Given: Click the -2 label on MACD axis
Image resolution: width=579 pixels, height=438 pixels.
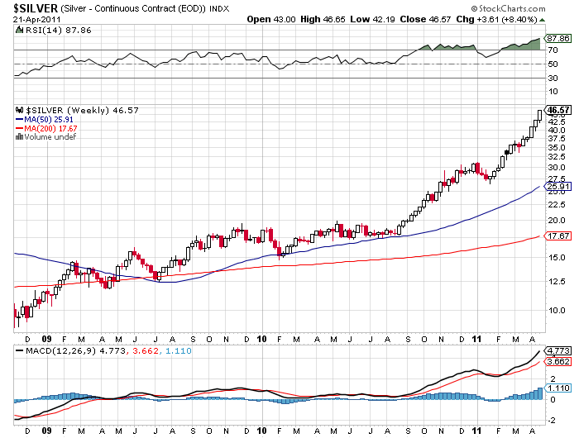Looking at the screenshot, I should pyautogui.click(x=553, y=421).
